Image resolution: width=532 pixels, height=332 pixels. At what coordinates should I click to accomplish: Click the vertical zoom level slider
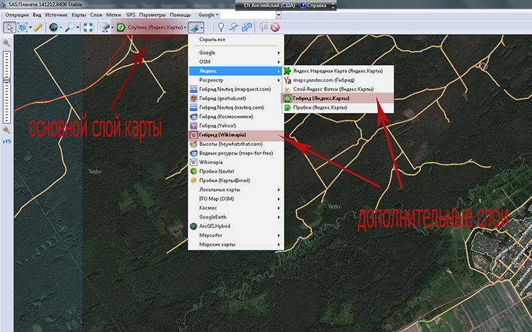coord(7,87)
